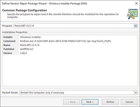Click the Common Package Configuration heading

click(25, 10)
